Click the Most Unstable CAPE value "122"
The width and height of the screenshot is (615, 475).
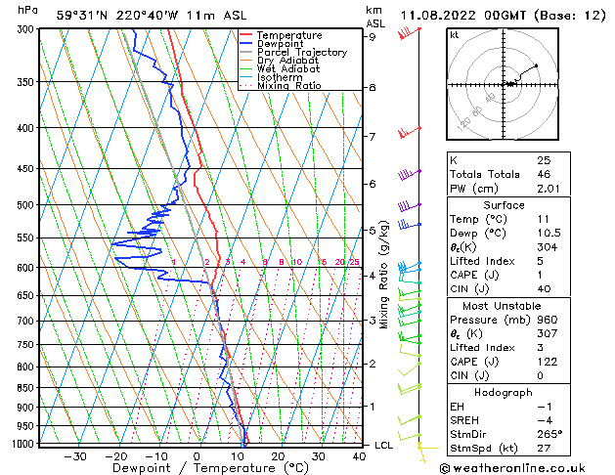point(548,362)
